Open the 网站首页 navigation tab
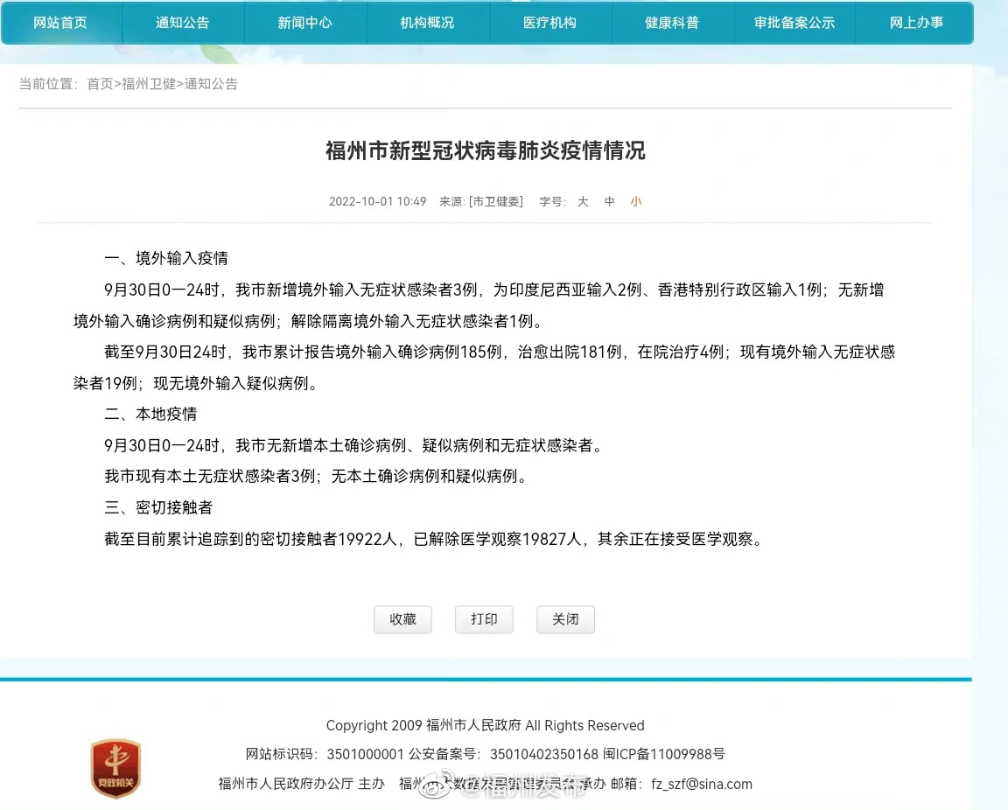 (60, 23)
